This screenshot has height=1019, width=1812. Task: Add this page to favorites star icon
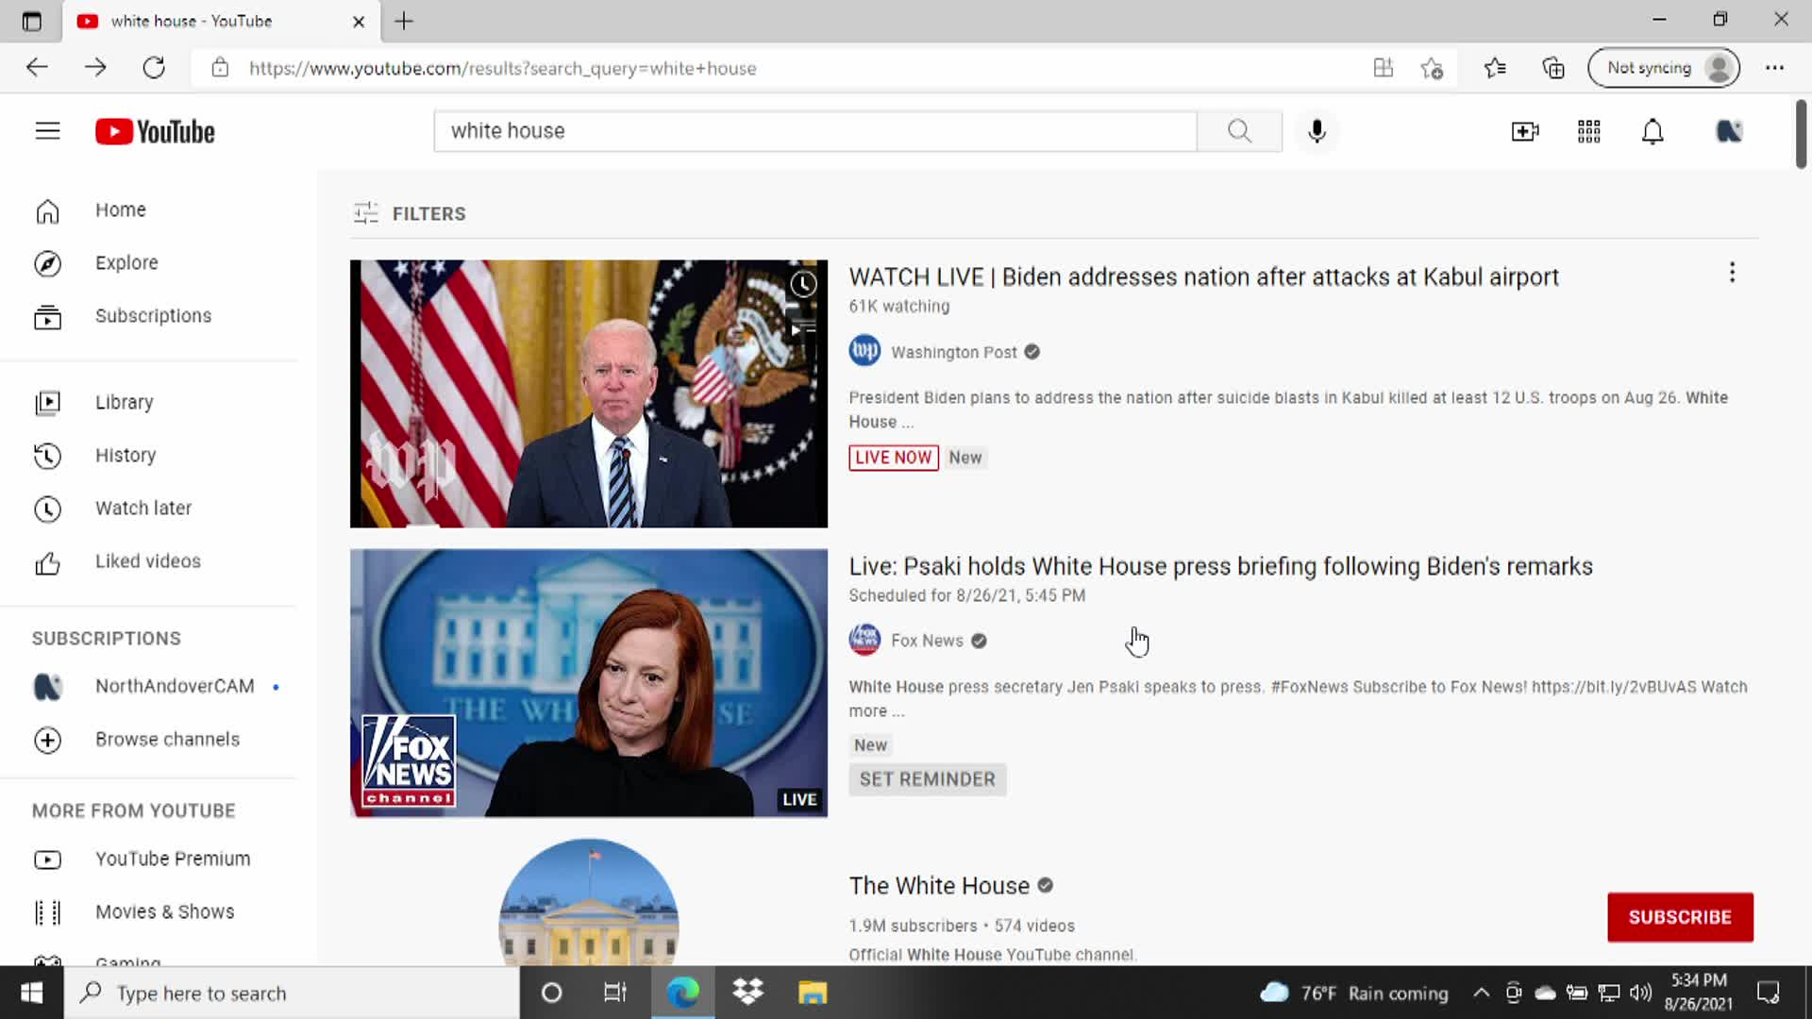point(1432,68)
